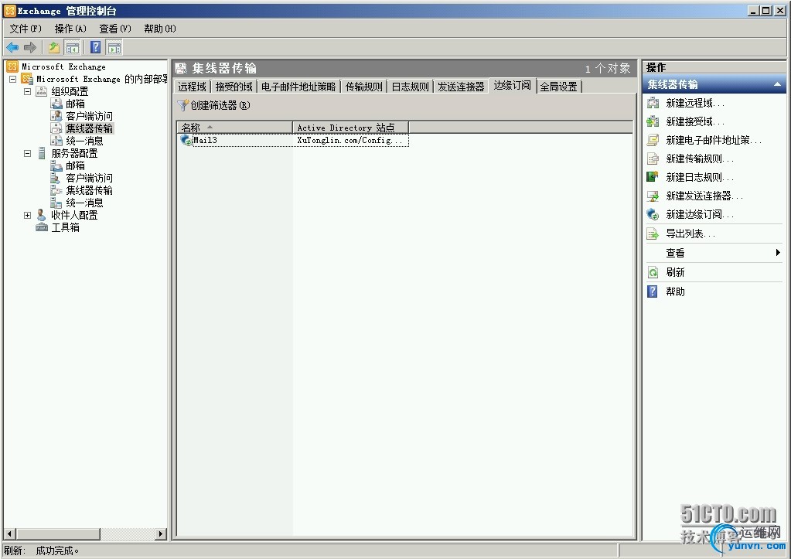Screen dimensions: 791x559
Task: Click the Forward arrow toolbar icon
Action: tap(30, 47)
